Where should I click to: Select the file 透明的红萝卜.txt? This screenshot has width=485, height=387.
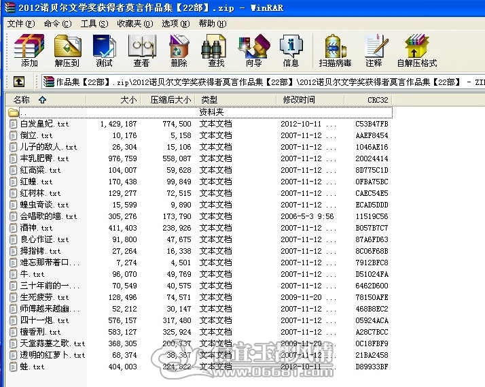click(x=52, y=355)
